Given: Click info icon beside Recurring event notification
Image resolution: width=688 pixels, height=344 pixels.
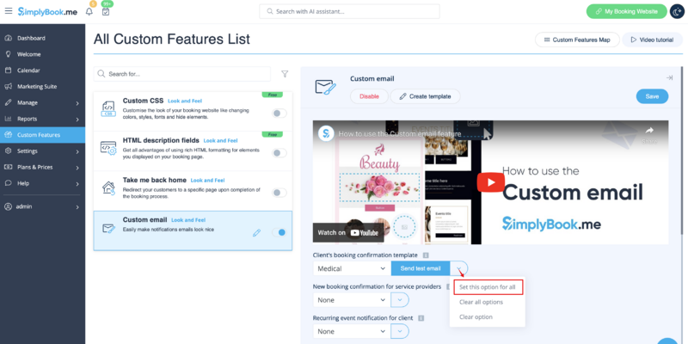Looking at the screenshot, I should (x=421, y=317).
